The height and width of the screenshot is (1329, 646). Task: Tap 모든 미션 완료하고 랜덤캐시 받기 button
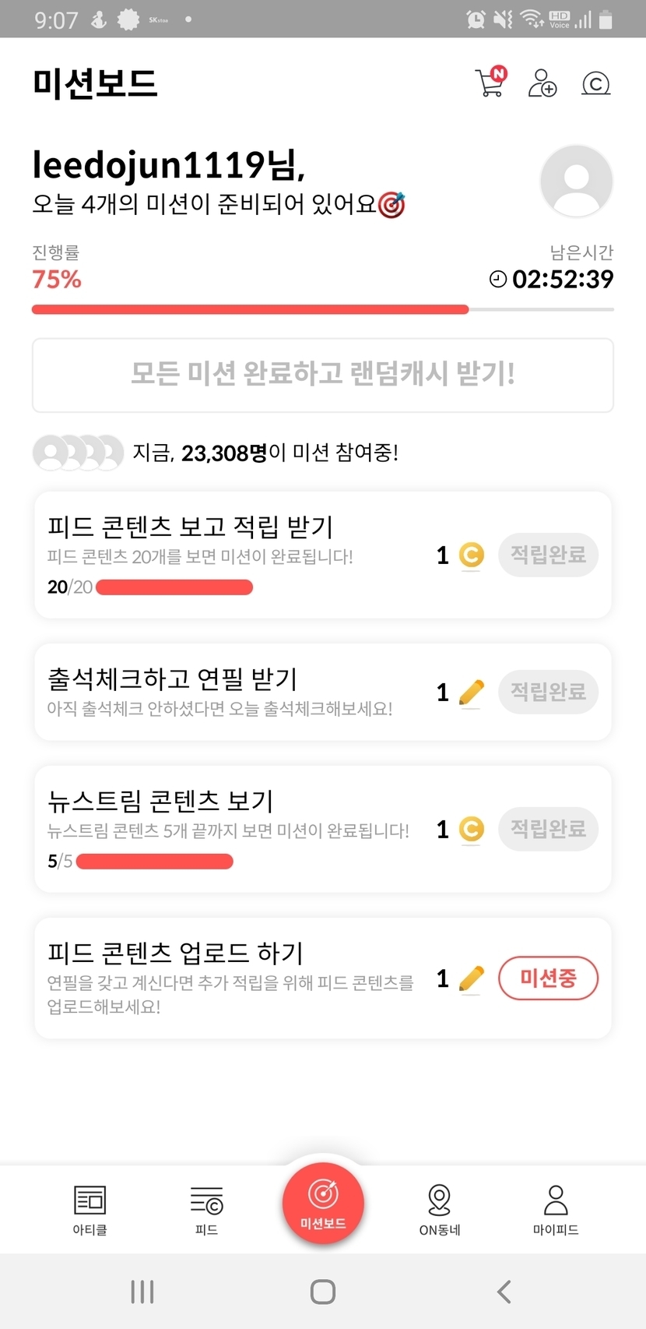tap(323, 375)
